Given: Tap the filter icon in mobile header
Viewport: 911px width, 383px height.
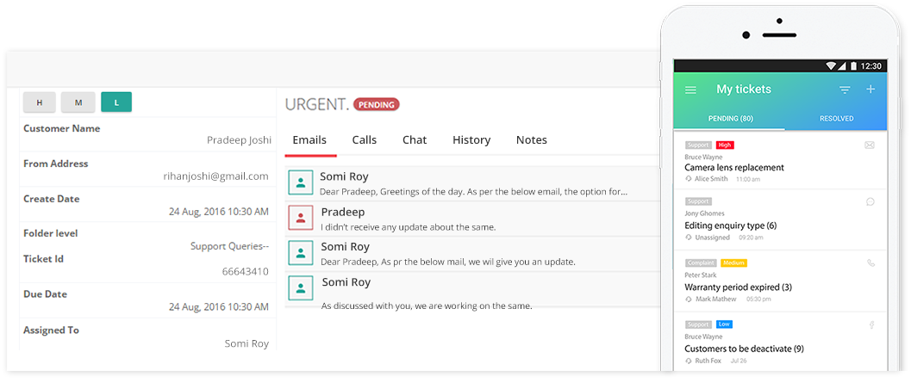Looking at the screenshot, I should pos(845,90).
